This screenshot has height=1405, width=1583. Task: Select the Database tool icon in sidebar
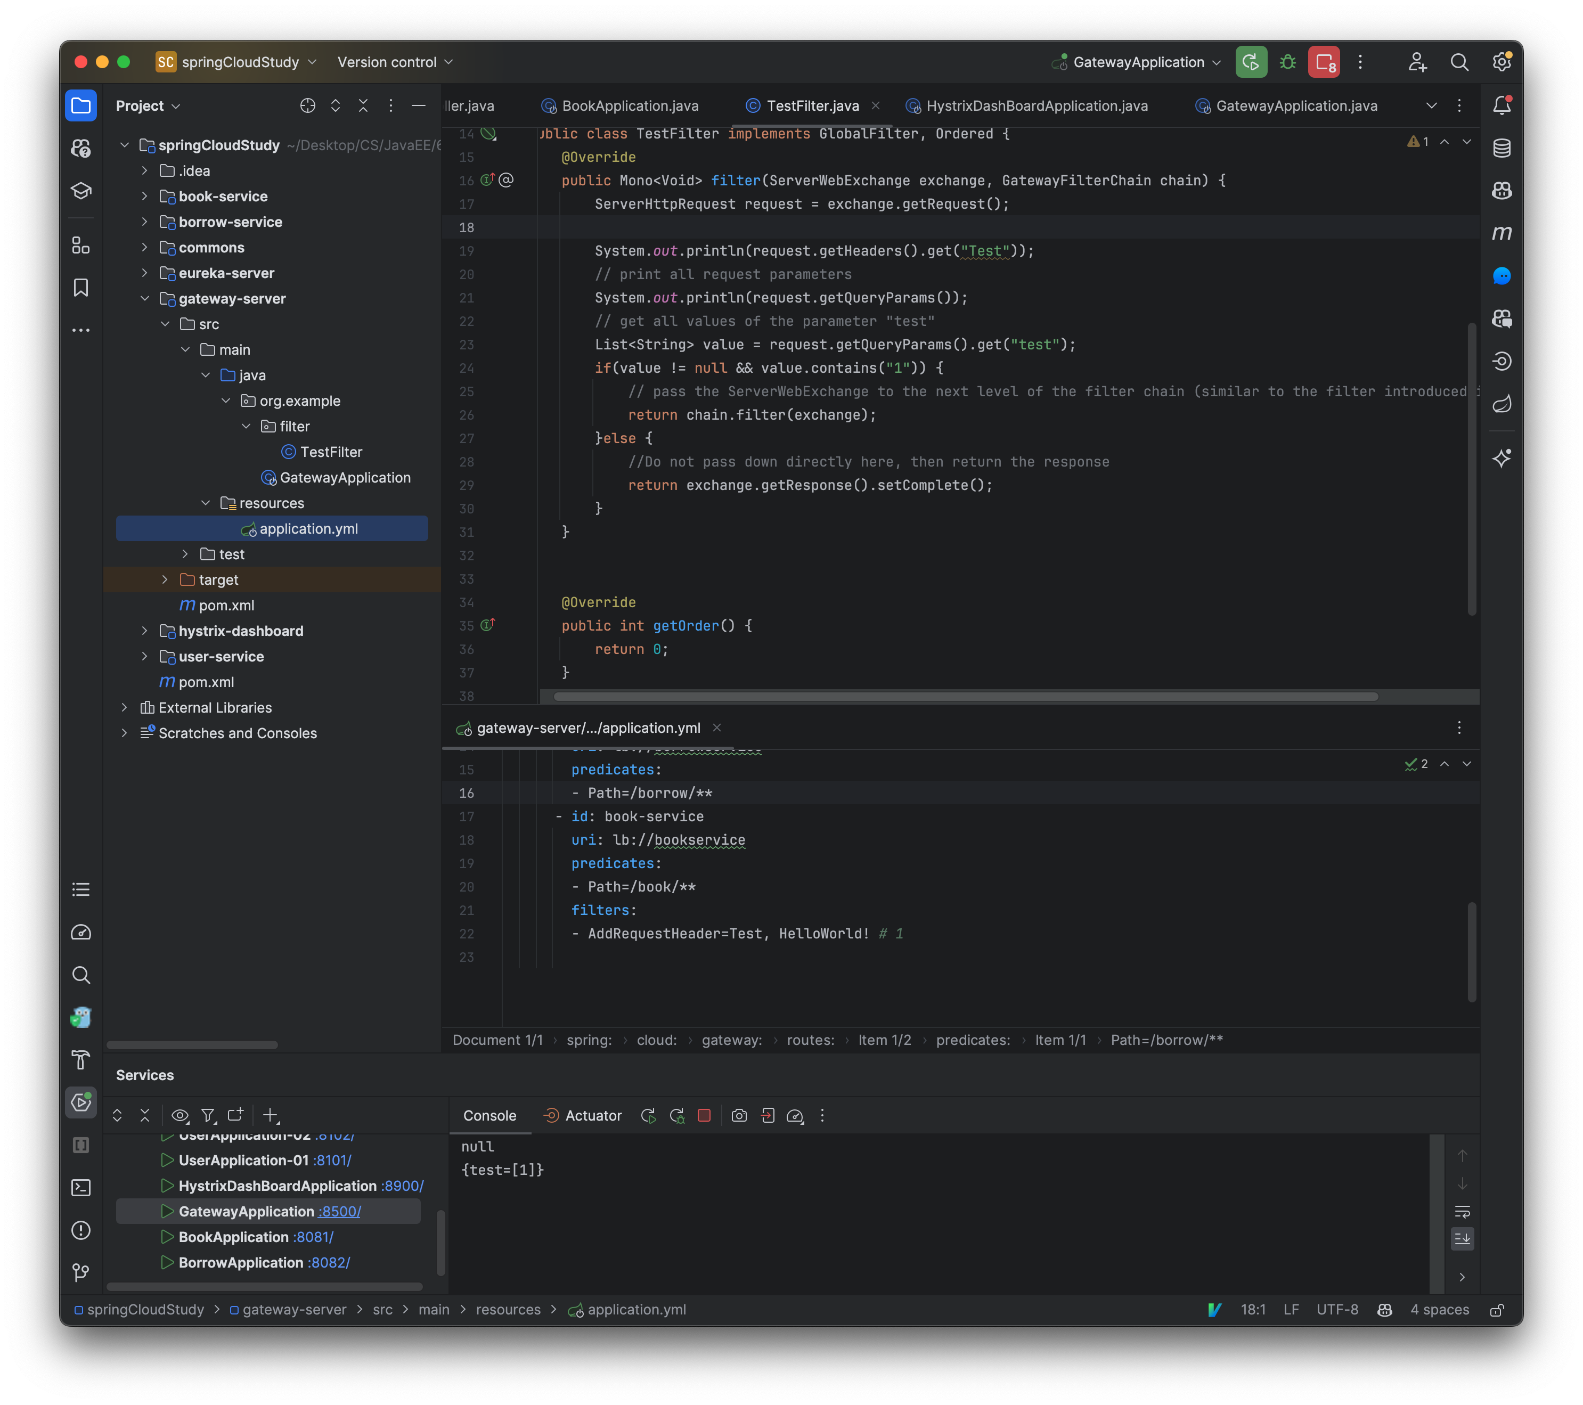click(1503, 146)
